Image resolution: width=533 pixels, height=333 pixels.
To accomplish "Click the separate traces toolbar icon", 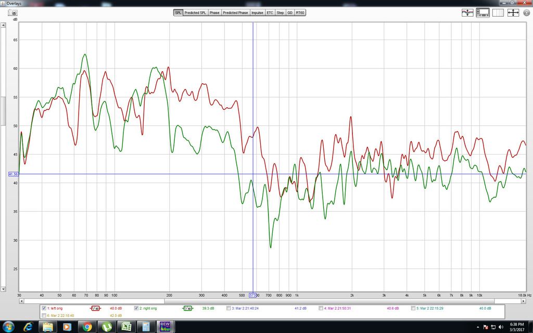I will click(467, 12).
